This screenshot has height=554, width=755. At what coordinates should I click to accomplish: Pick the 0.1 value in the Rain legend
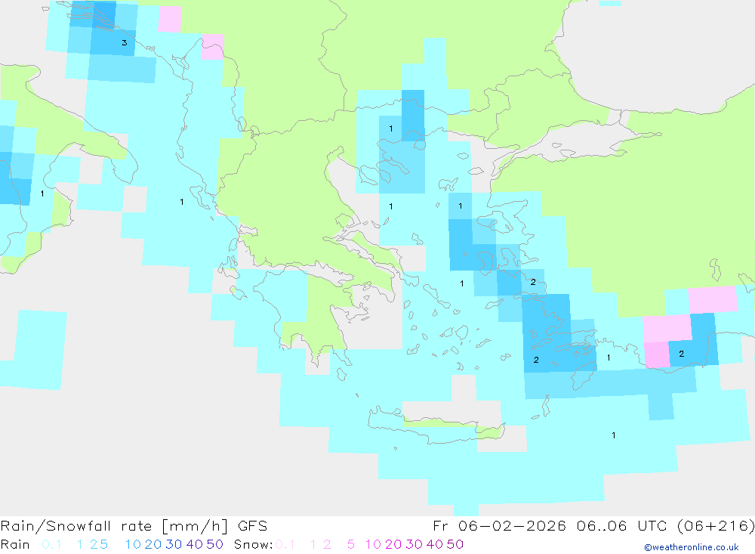point(51,544)
